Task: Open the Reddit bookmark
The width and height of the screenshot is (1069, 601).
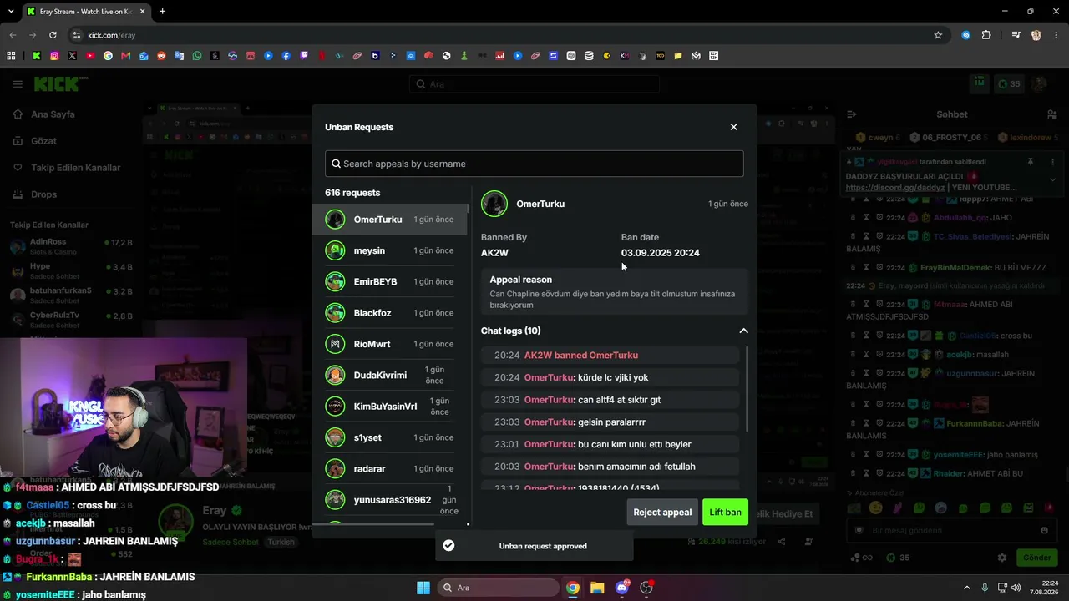Action: click(161, 56)
